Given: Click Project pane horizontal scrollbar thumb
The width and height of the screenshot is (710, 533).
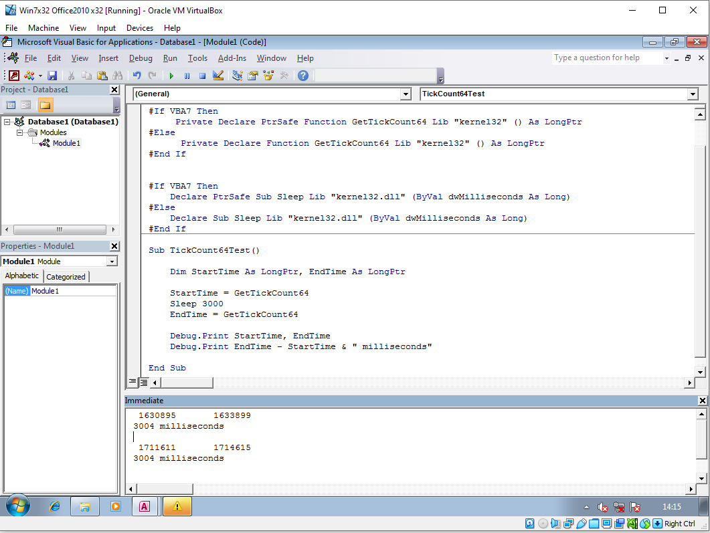Looking at the screenshot, I should (x=60, y=229).
